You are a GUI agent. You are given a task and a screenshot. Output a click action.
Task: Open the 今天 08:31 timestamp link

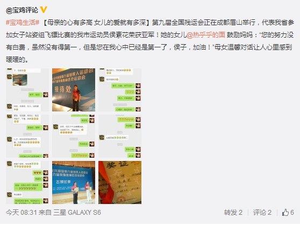22,213
